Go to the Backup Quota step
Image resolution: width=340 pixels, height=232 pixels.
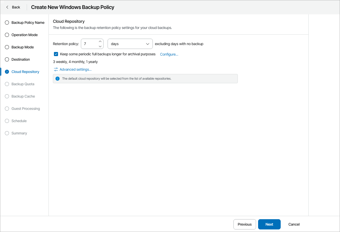pos(23,84)
